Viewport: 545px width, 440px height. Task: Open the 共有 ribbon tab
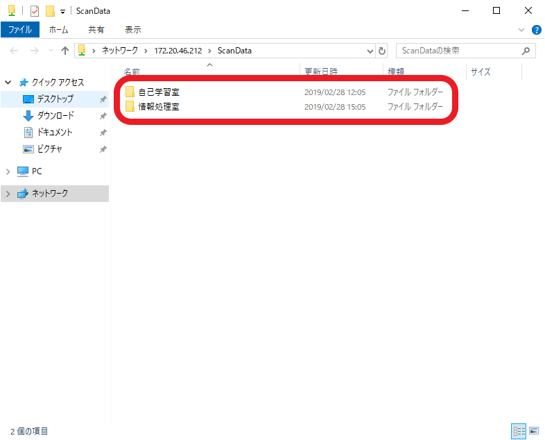pos(96,30)
